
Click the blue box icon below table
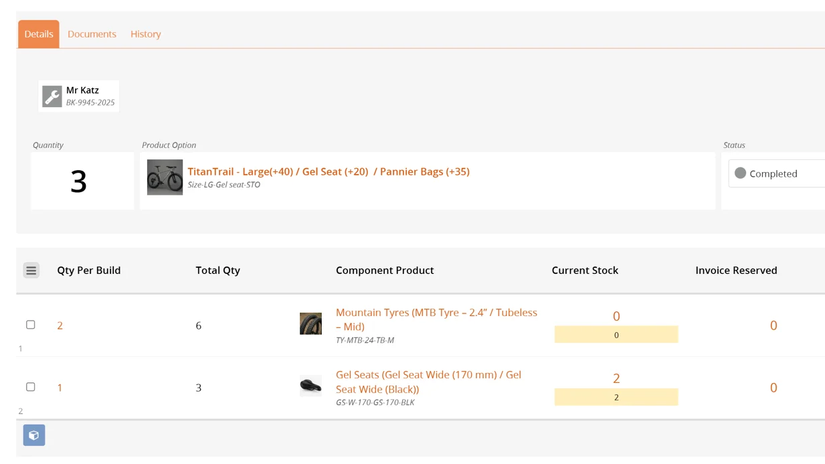34,435
